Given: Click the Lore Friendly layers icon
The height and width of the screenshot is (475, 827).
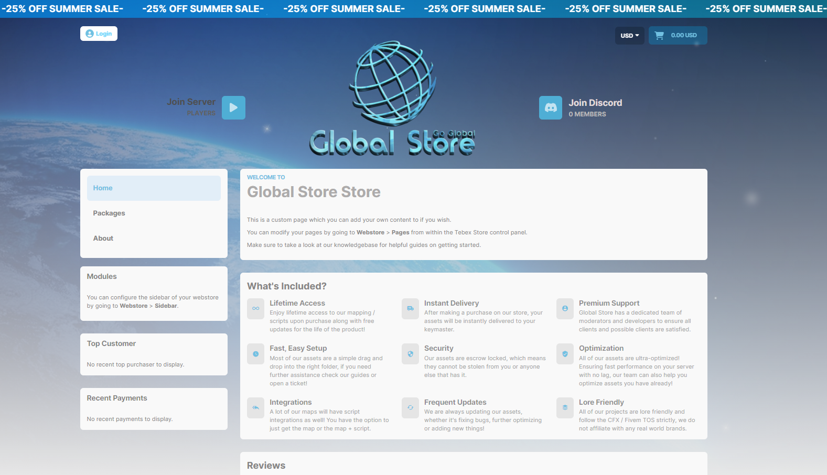Looking at the screenshot, I should coord(565,407).
